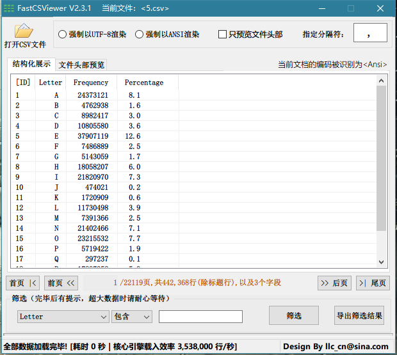Image resolution: width=397 pixels, height=355 pixels.
Task: Click scroll down arrow in data table
Action: pyautogui.click(x=381, y=262)
